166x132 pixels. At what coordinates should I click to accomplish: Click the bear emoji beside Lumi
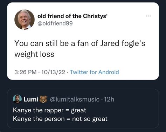tap(43, 99)
